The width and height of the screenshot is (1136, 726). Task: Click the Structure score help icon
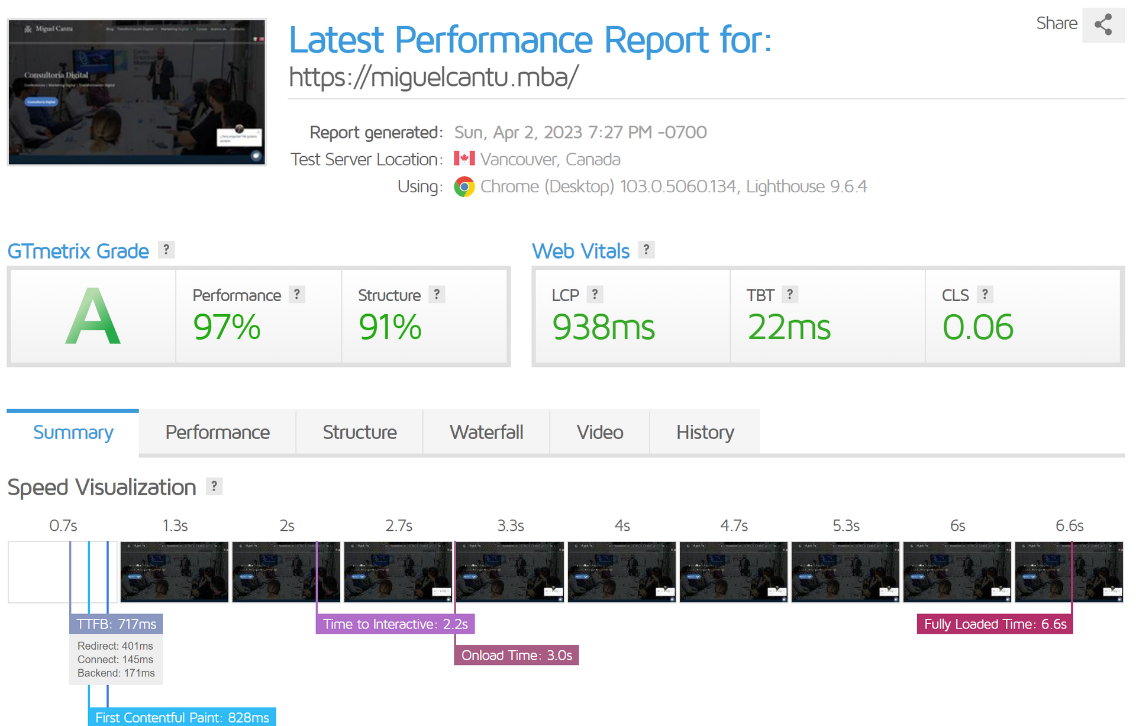tap(437, 294)
